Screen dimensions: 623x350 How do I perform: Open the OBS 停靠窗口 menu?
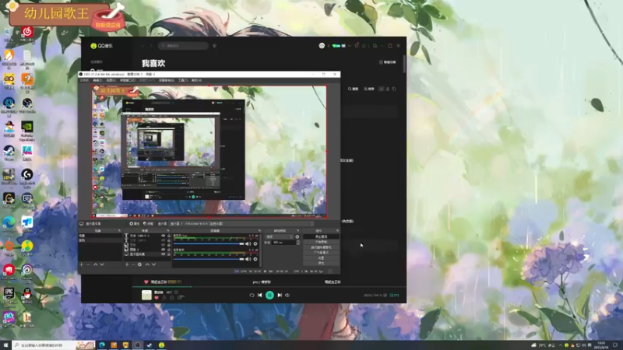128,80
